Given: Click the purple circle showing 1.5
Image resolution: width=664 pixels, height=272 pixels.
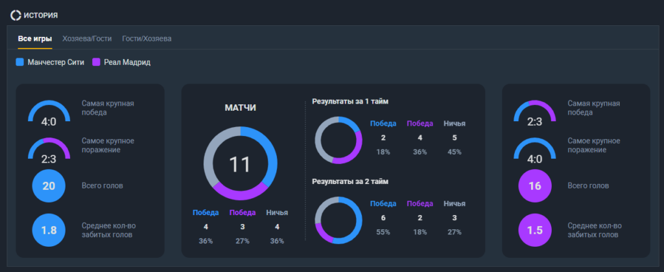Looking at the screenshot, I should [x=535, y=230].
